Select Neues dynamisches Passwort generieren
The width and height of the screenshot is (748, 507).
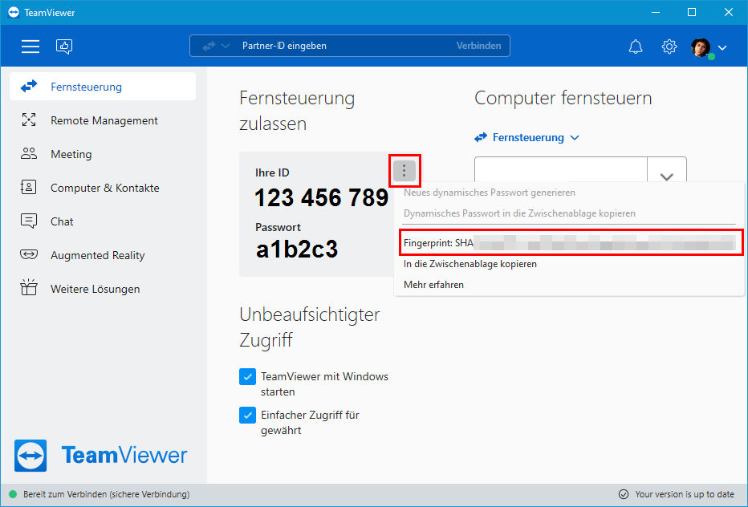click(489, 193)
